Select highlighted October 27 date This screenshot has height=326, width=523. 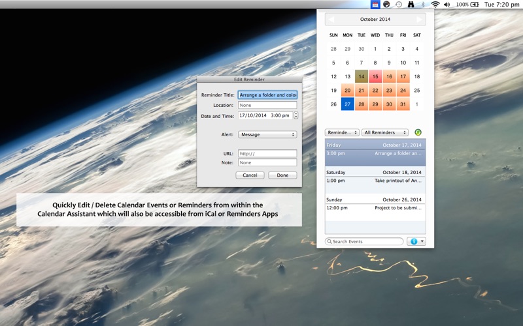348,104
